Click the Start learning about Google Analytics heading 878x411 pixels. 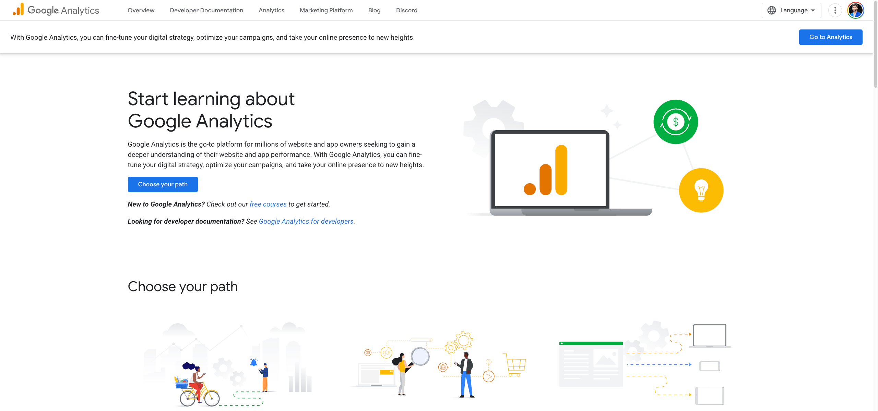click(211, 110)
